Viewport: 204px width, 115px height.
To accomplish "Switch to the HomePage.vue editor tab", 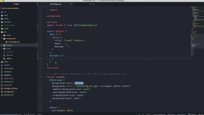I will 55,4.
